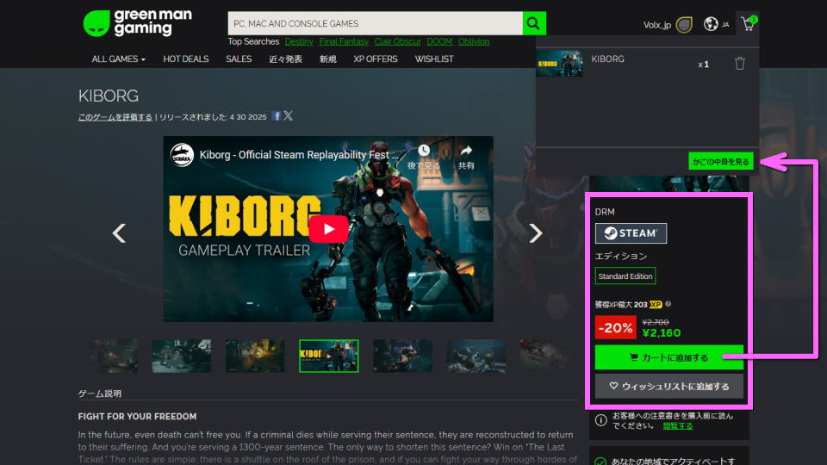Go to next media with right arrow
This screenshot has width=827, height=465.
click(x=535, y=233)
